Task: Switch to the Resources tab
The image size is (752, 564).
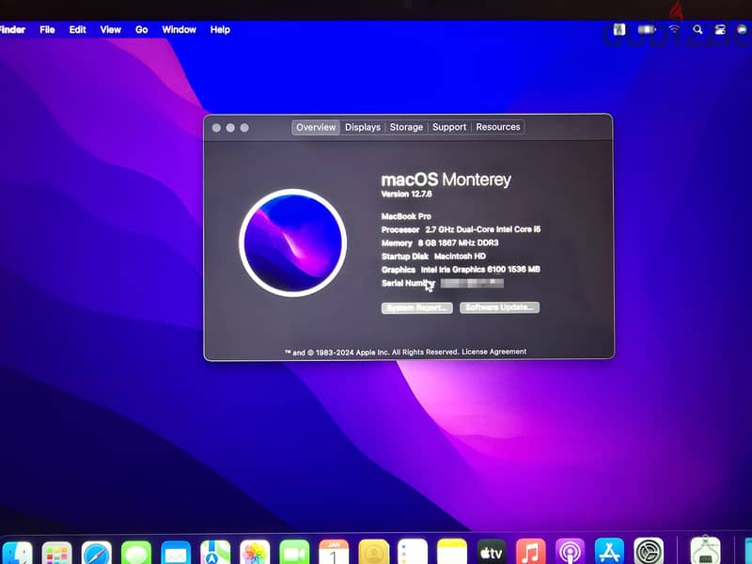Action: pos(498,127)
